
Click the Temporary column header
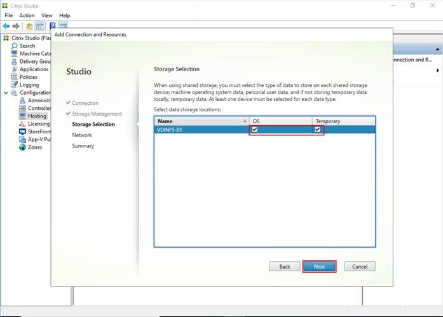344,121
